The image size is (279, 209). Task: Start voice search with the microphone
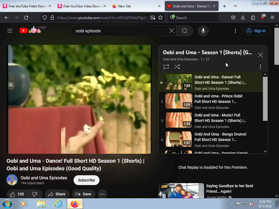(x=203, y=31)
